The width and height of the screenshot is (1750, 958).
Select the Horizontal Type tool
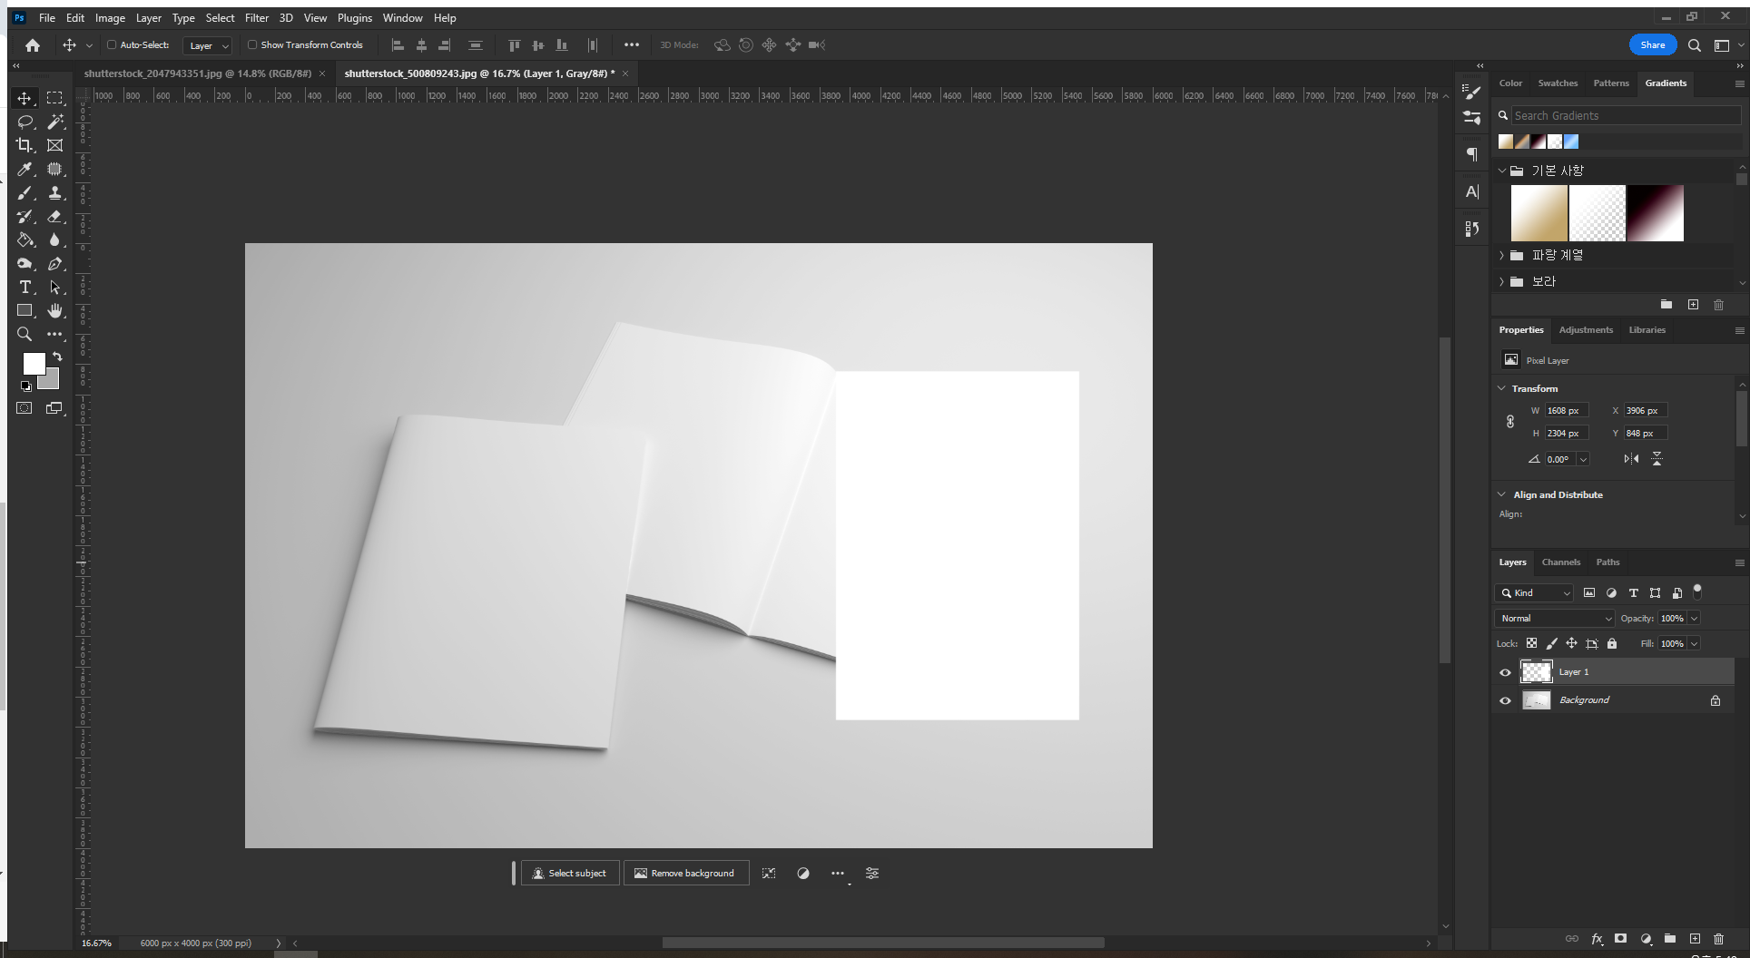point(25,287)
